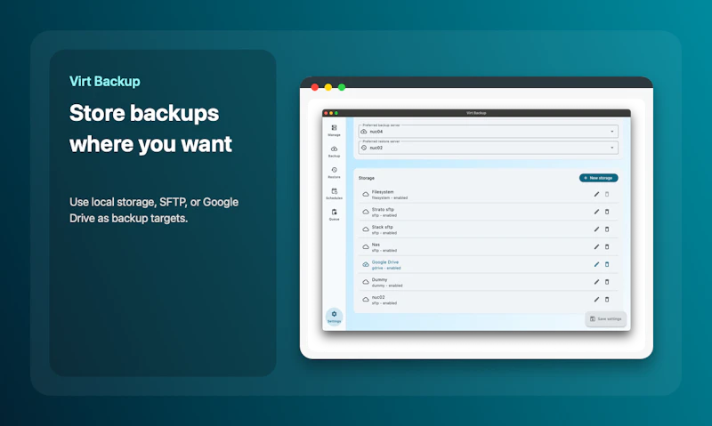Click the teal 'Virt Backup' brand label
This screenshot has width=712, height=426.
click(105, 81)
